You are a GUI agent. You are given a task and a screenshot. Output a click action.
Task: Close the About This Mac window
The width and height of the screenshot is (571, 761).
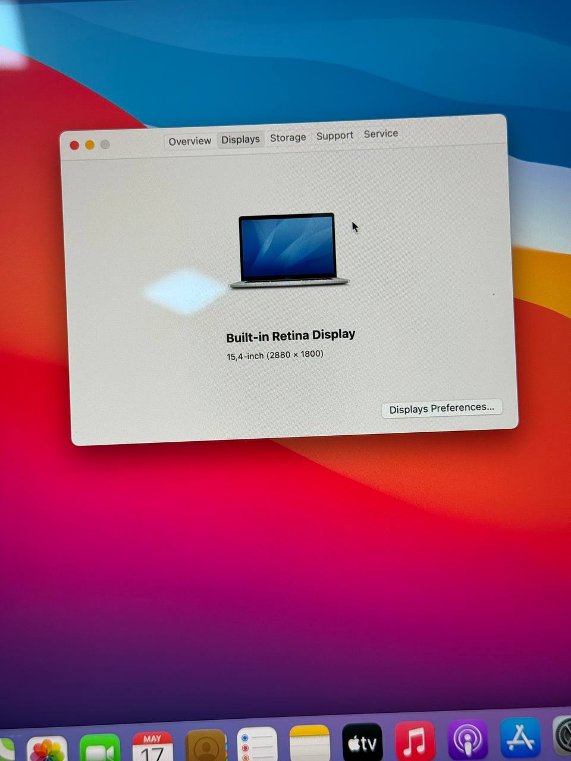click(x=74, y=146)
